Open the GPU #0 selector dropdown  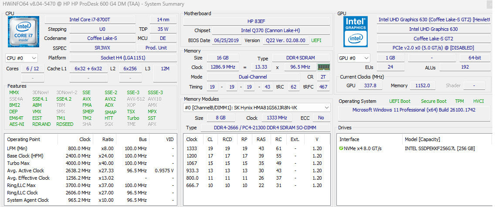354,58
